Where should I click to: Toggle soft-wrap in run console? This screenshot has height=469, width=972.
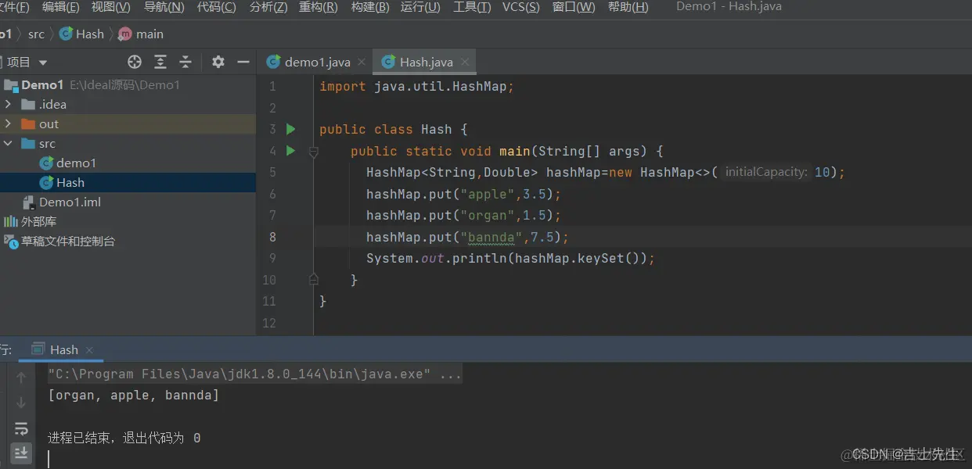[x=21, y=428]
